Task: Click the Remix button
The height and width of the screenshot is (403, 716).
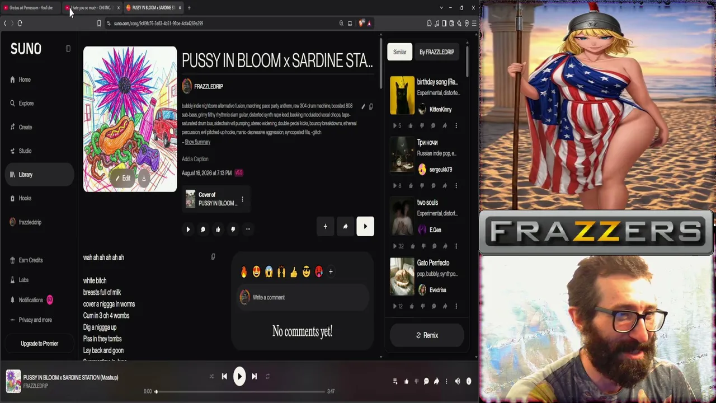Action: point(427,335)
